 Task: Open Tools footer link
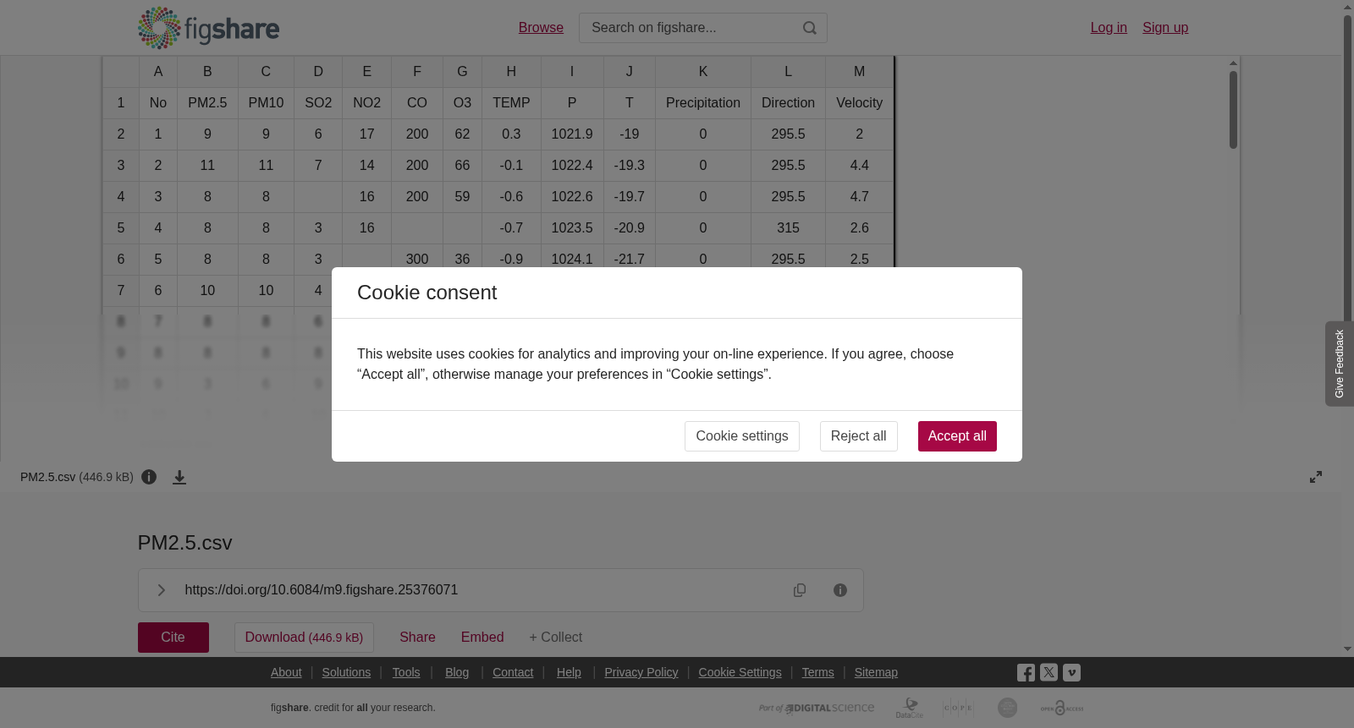coord(406,672)
